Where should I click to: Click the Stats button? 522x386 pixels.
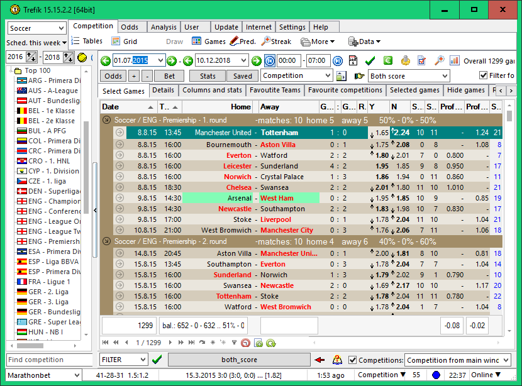(207, 76)
